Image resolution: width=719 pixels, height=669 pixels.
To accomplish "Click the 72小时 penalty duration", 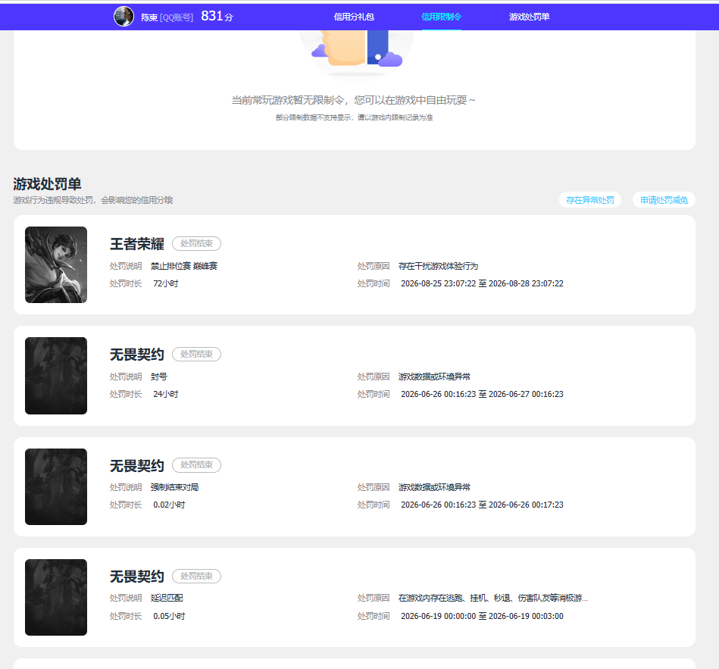I will pos(165,283).
